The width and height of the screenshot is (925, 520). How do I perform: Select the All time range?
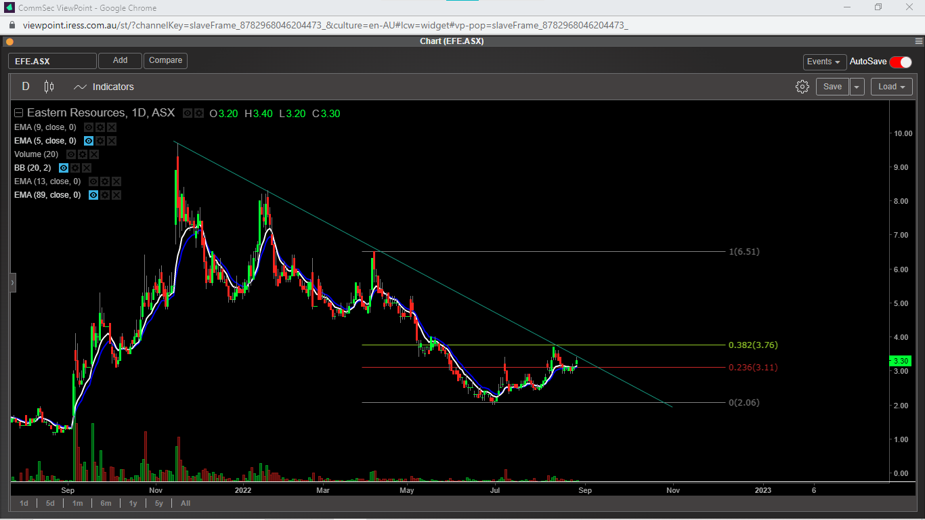(x=186, y=503)
